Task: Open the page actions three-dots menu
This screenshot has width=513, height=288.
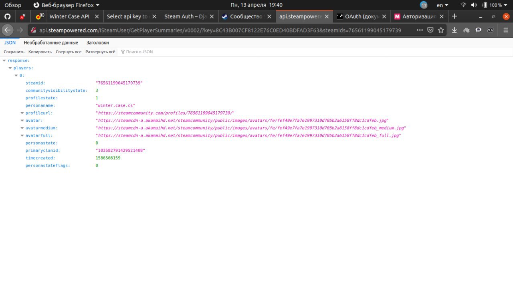Action: pyautogui.click(x=420, y=30)
